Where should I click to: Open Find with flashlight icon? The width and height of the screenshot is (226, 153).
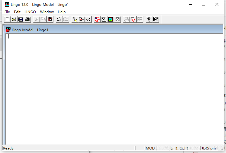[75, 19]
